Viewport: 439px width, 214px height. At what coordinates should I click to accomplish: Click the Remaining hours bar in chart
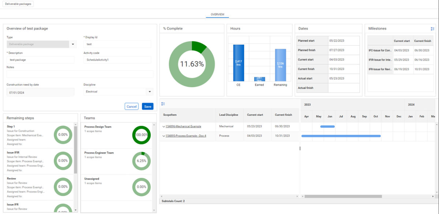280,65
